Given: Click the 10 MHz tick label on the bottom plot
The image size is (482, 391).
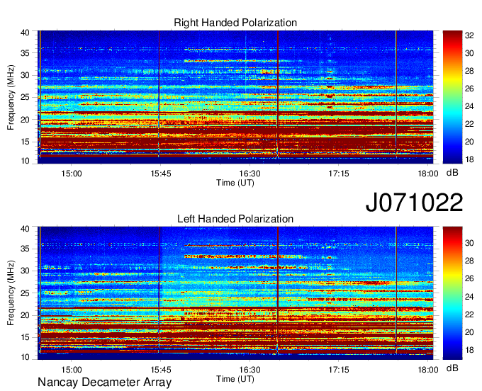Looking at the screenshot, I should point(25,357).
